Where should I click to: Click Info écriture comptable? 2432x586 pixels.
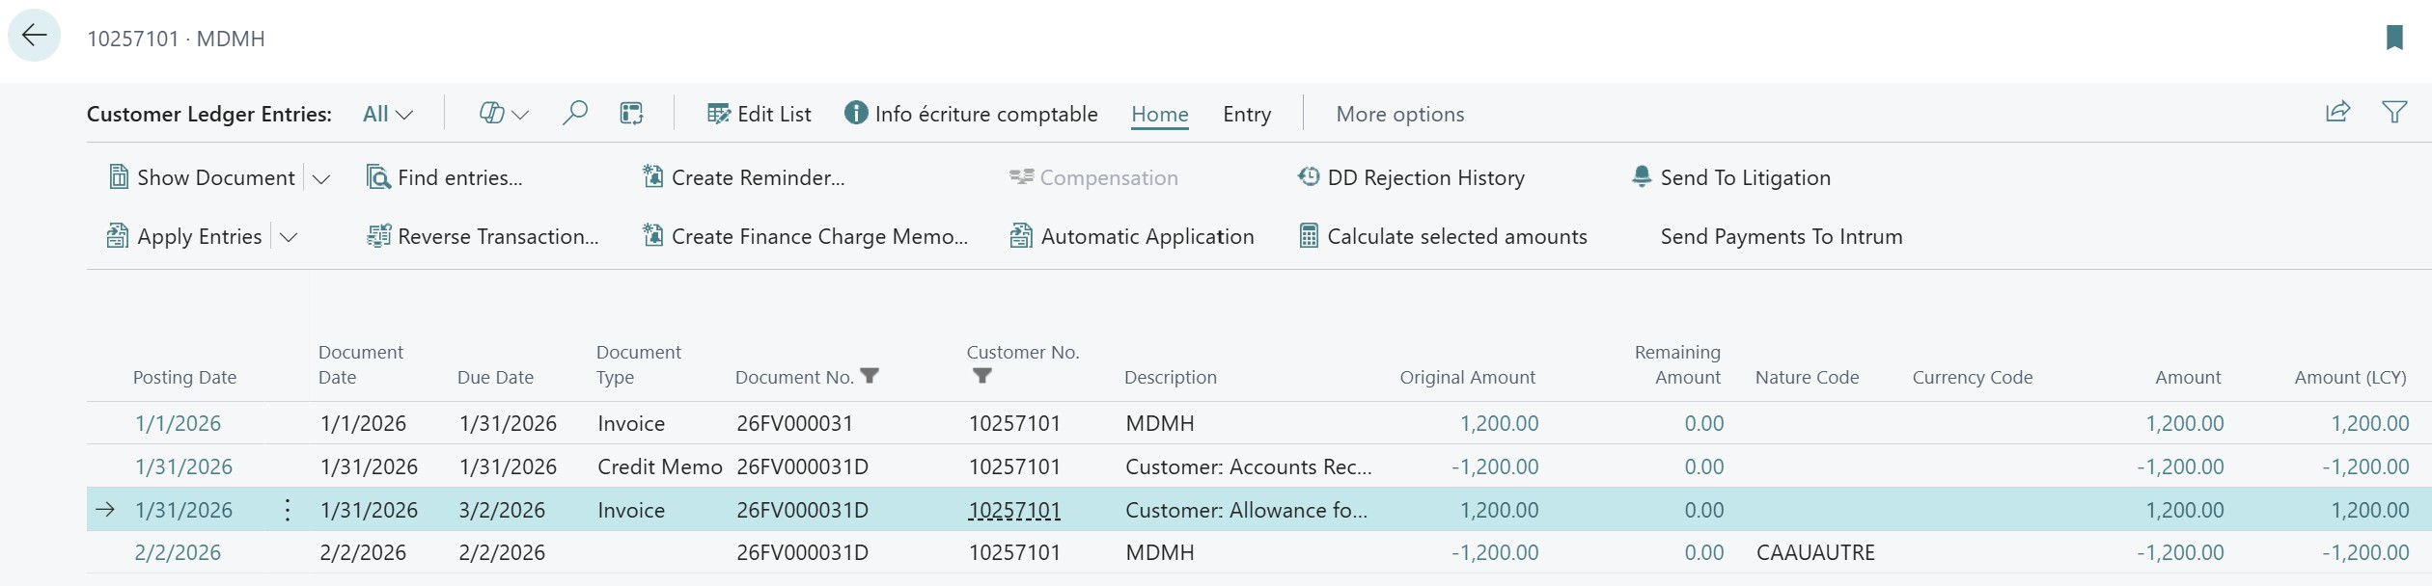tap(971, 114)
